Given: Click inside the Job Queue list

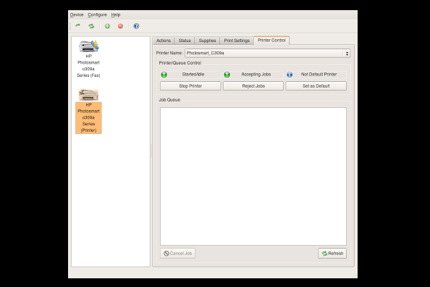Looking at the screenshot, I should (x=253, y=177).
